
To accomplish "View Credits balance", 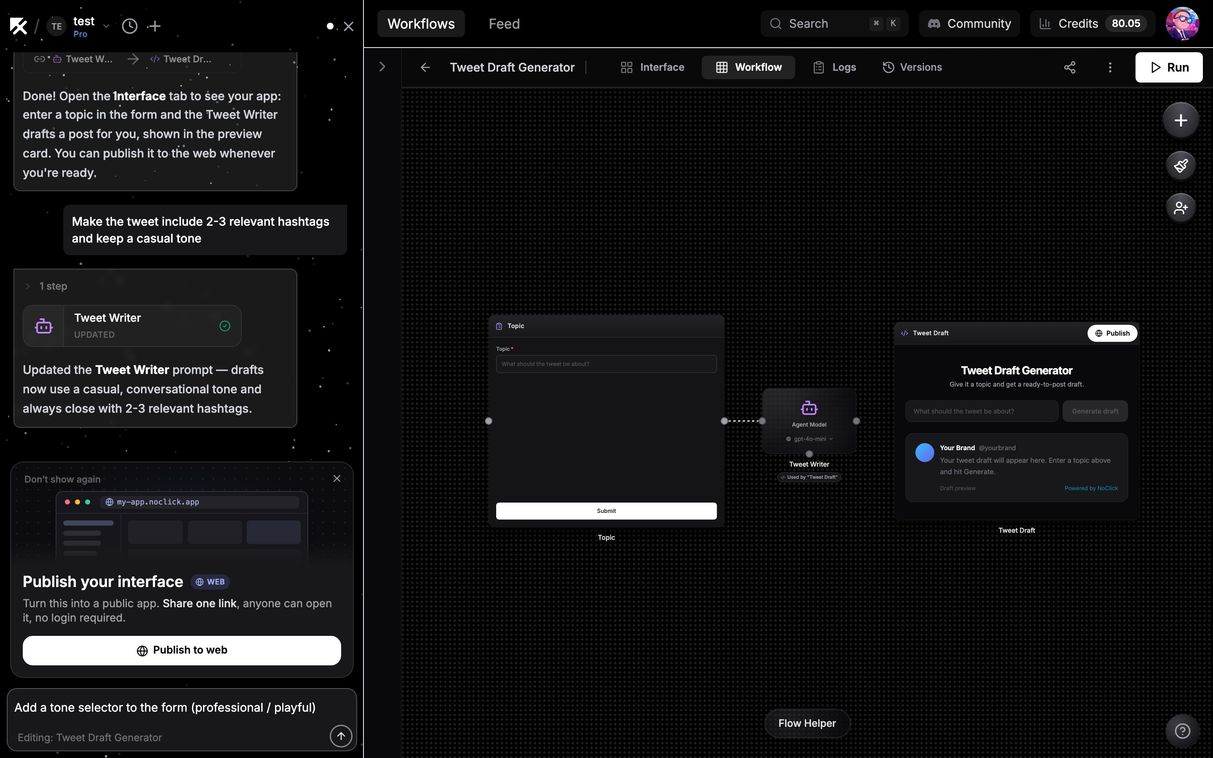I will click(1093, 24).
